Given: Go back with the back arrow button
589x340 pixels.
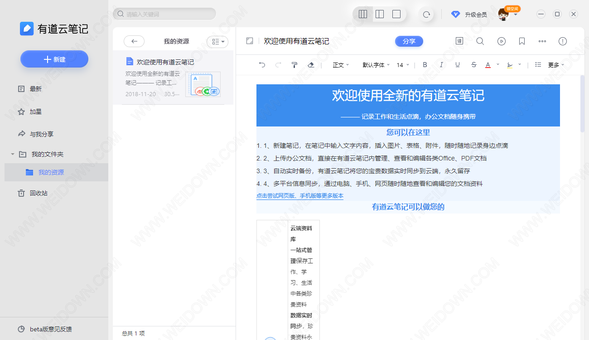Looking at the screenshot, I should coord(134,41).
